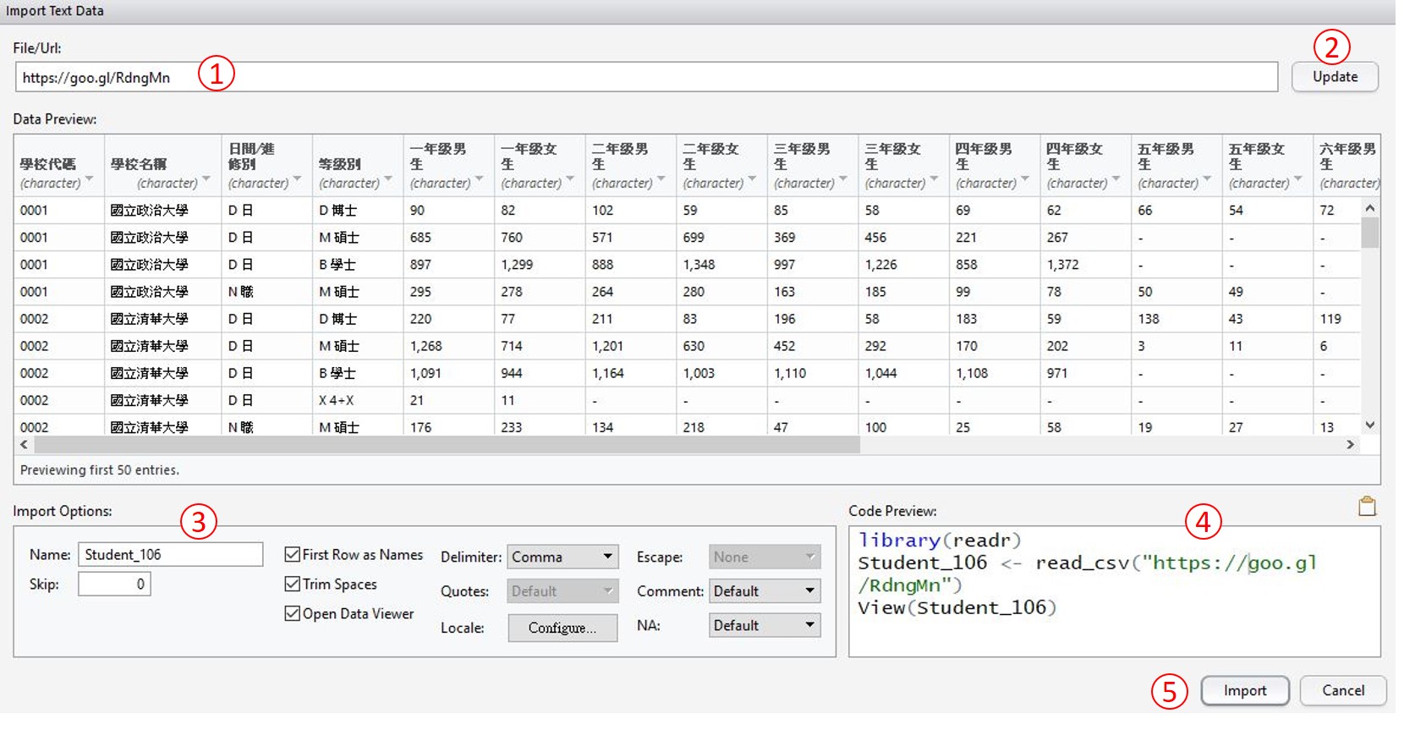Screen dimensions: 1415x730
Task: Select cell value 119 in preview
Action: [x=1331, y=319]
